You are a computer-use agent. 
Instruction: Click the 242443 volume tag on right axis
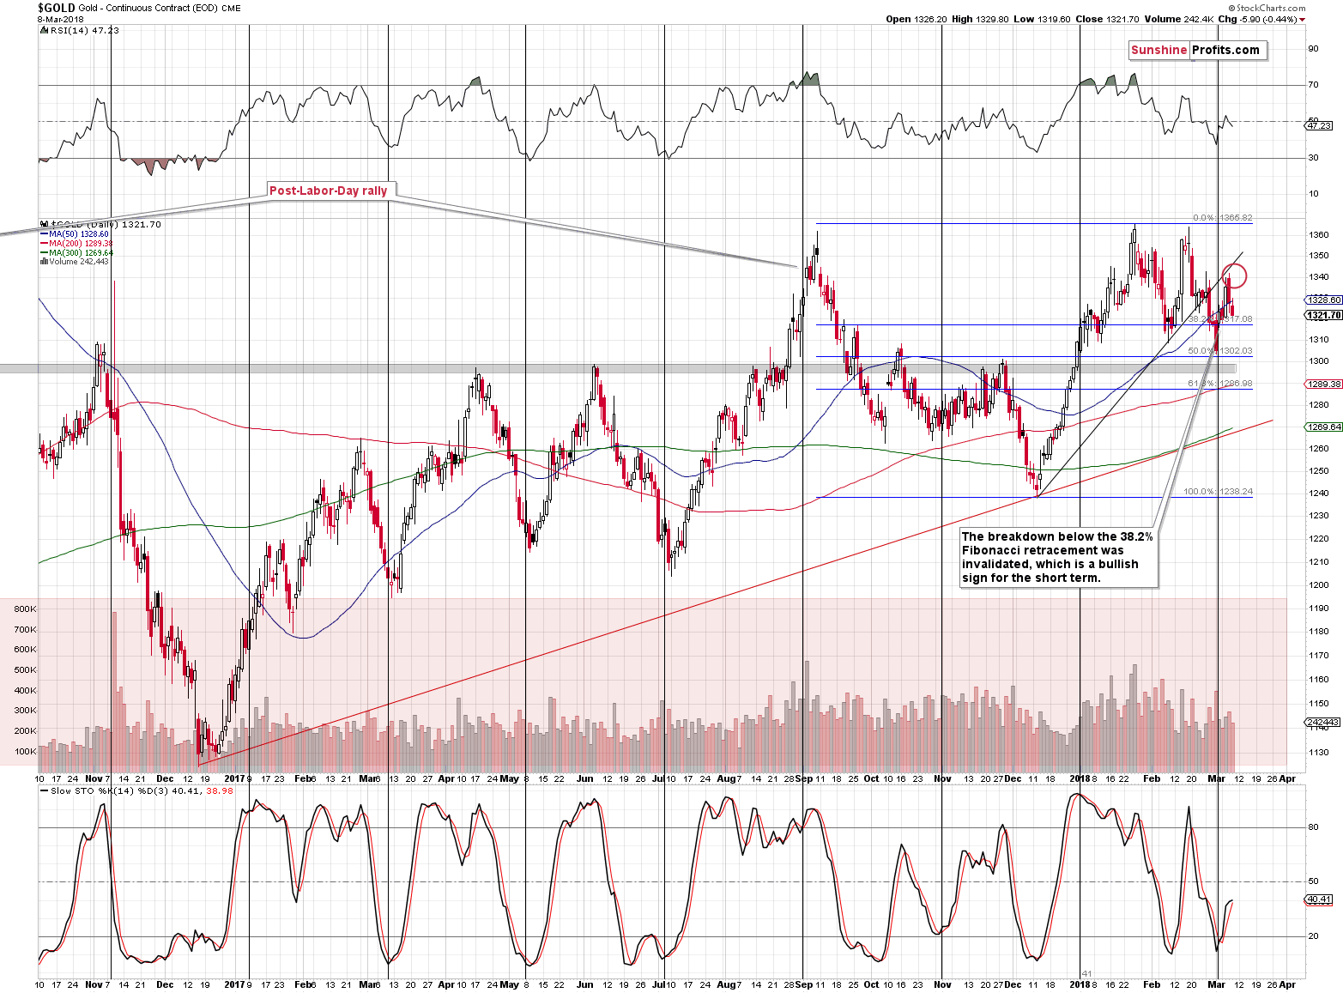pyautogui.click(x=1322, y=723)
